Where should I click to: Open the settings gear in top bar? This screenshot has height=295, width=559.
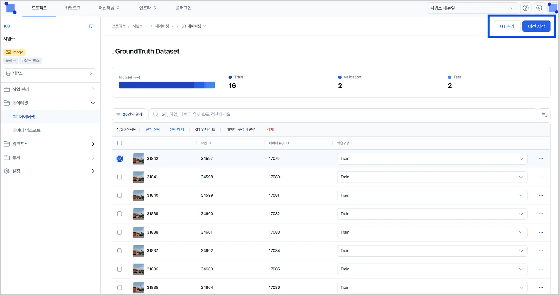[539, 8]
